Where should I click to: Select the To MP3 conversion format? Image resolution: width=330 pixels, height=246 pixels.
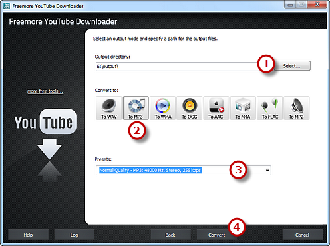coord(136,108)
